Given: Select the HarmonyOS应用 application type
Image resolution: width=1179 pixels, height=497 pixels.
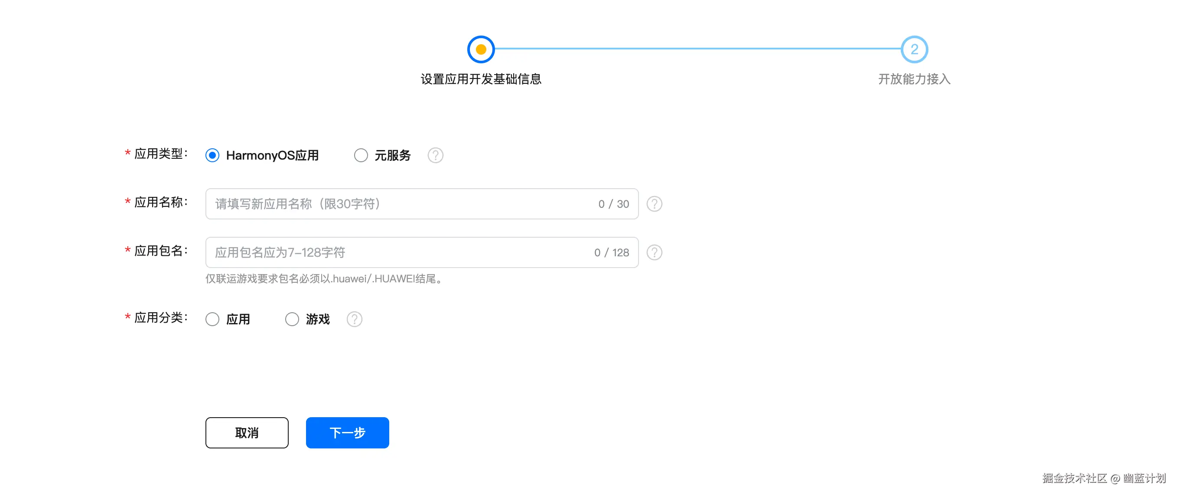Looking at the screenshot, I should click(212, 155).
